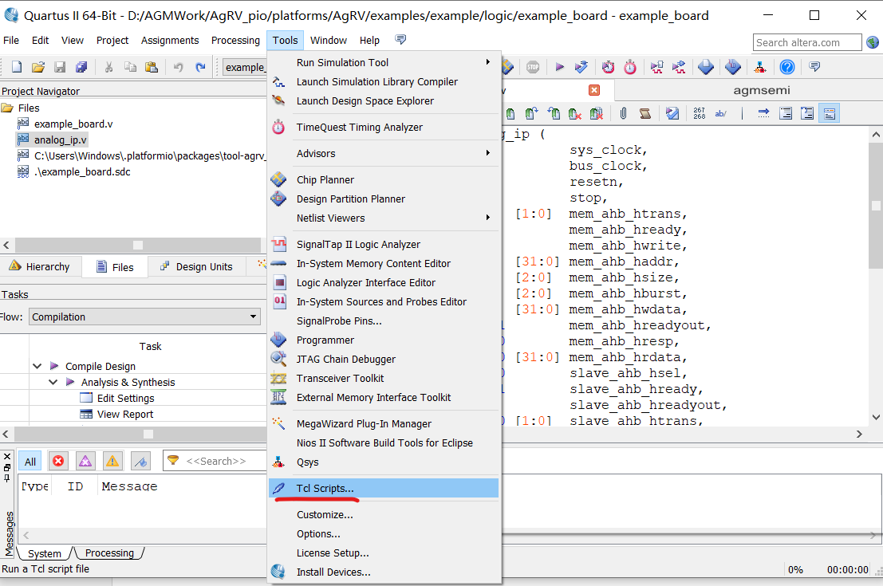Open the example_ project combo box

(245, 67)
